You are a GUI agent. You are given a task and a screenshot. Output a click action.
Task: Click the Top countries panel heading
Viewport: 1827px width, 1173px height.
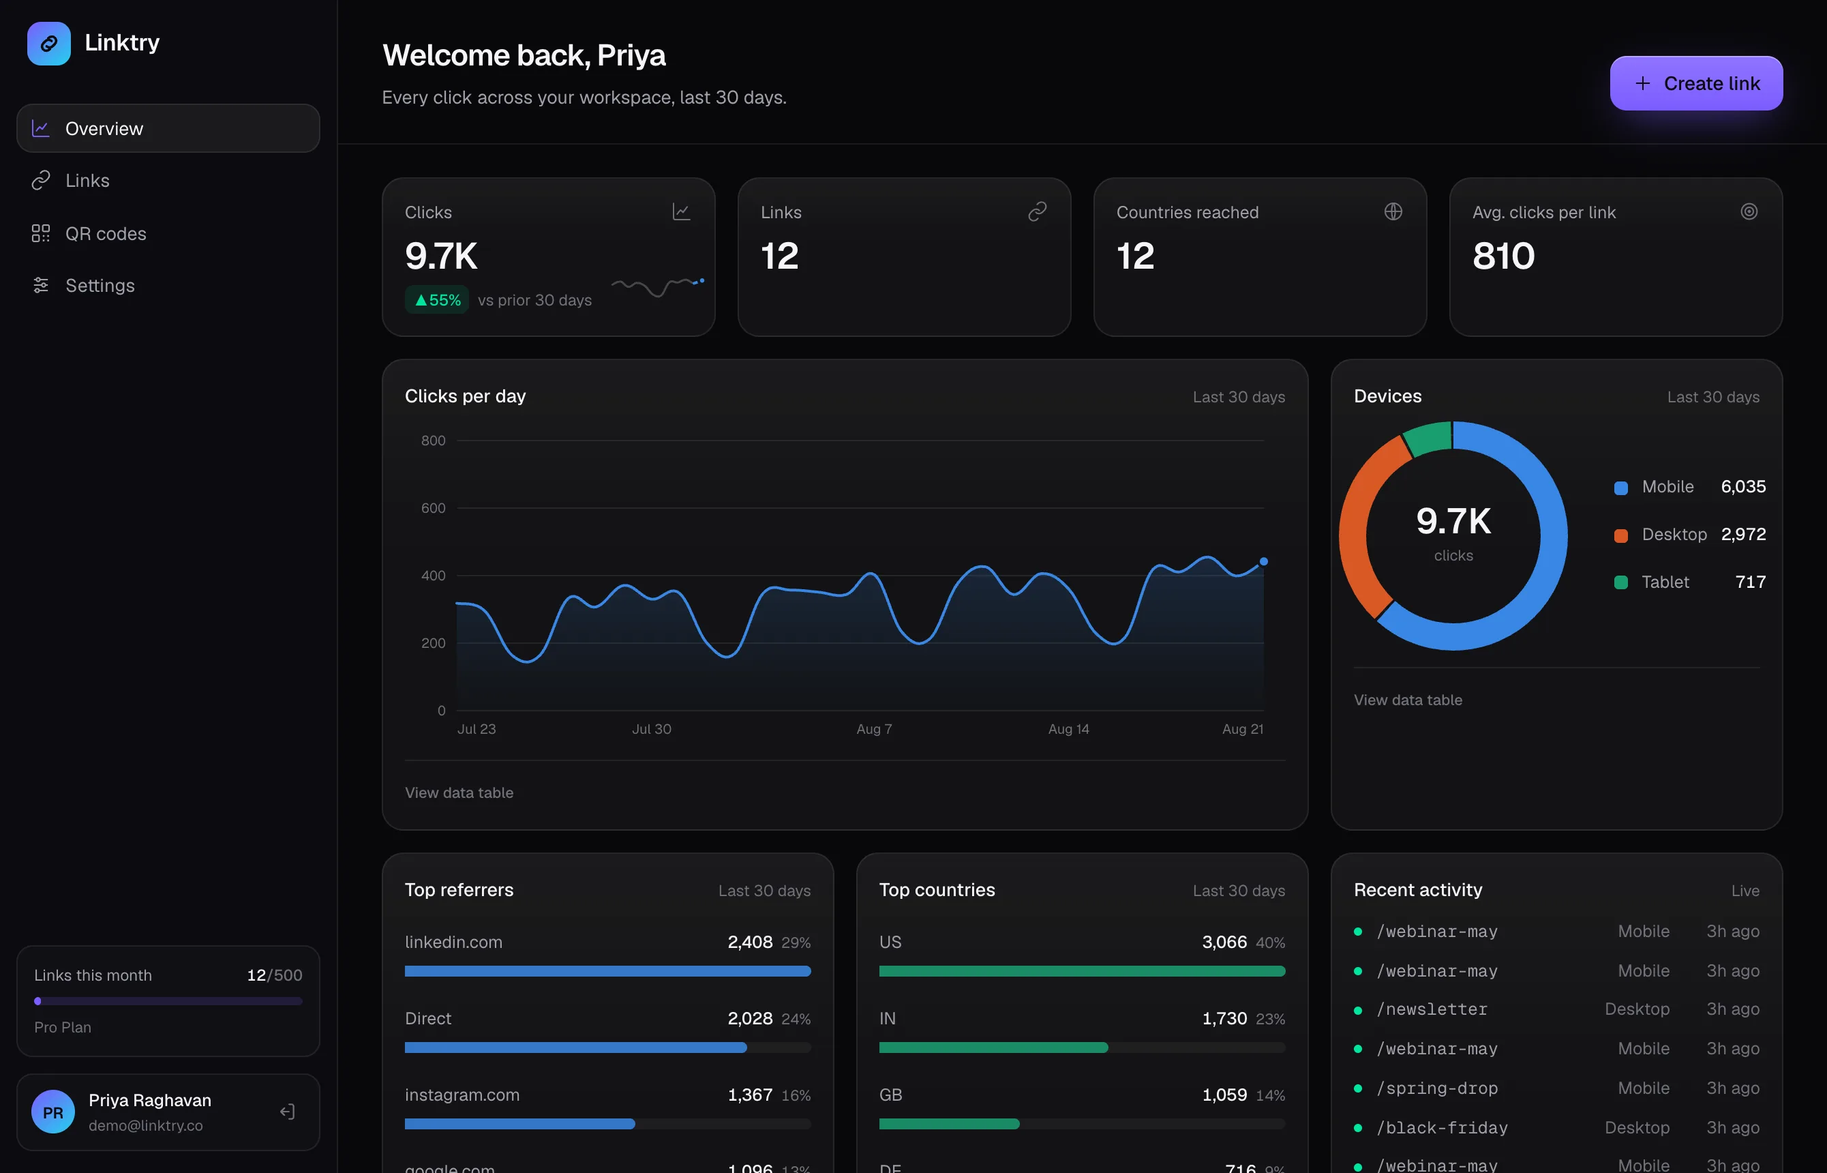[x=937, y=890]
